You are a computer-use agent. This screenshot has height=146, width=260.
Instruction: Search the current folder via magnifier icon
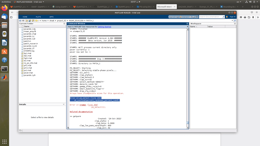click(x=235, y=21)
